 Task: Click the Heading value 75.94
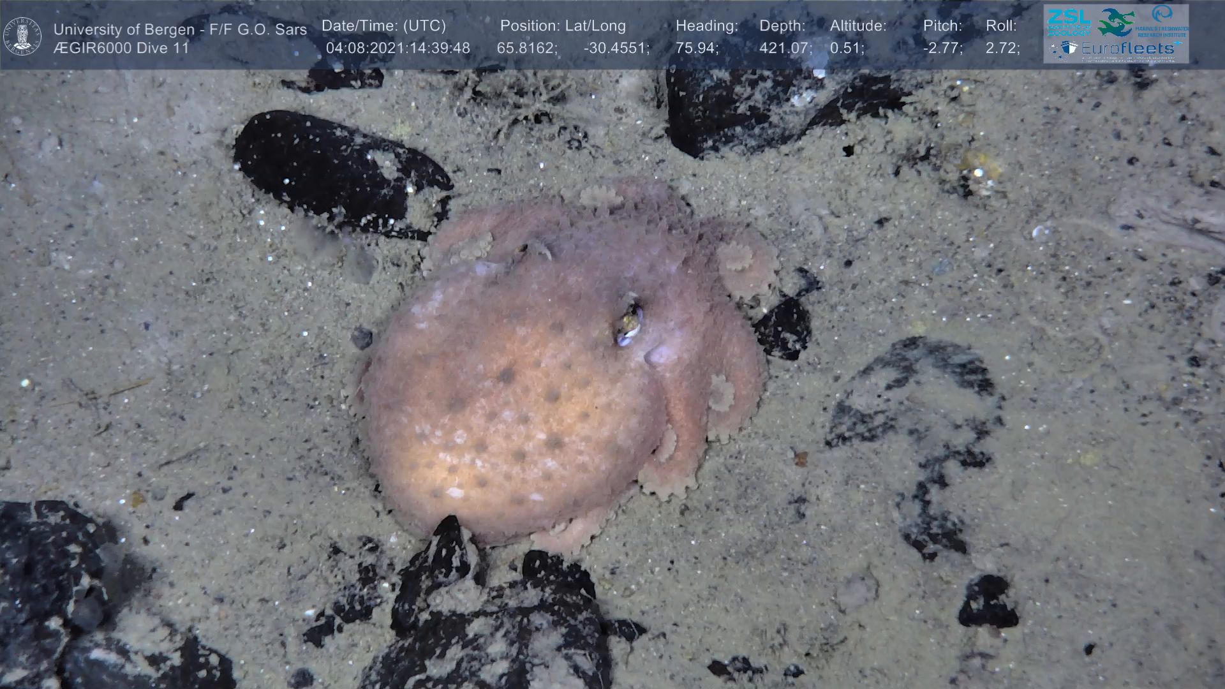tap(697, 48)
